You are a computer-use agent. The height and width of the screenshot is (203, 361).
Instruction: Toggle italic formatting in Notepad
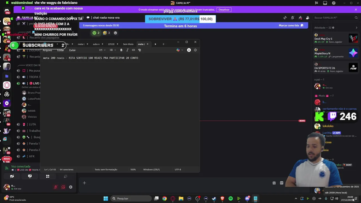coord(127,50)
